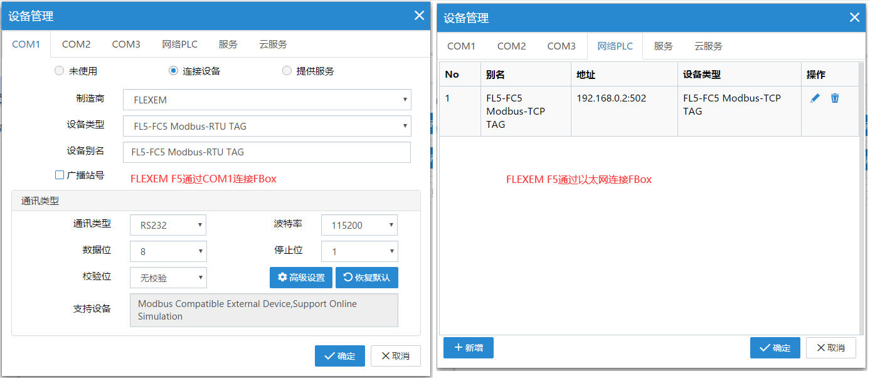Enable the 广播站号 checkbox
Screen dimensions: 870x381
pos(60,175)
